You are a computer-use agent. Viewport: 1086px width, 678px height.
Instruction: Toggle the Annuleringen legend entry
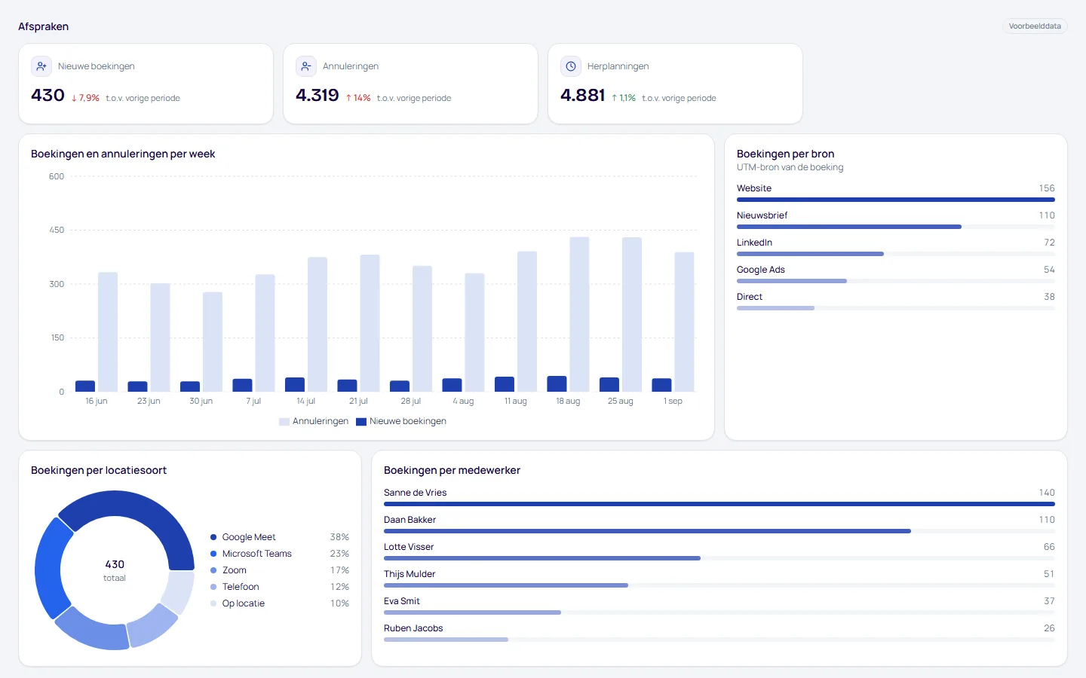pyautogui.click(x=314, y=421)
